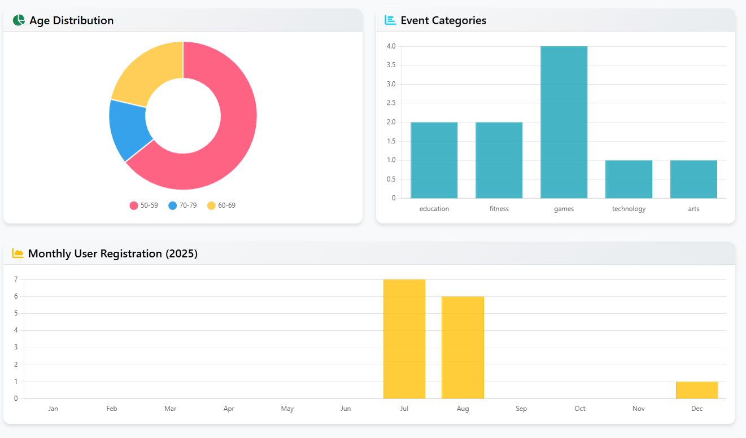Click the games category bar

(564, 121)
